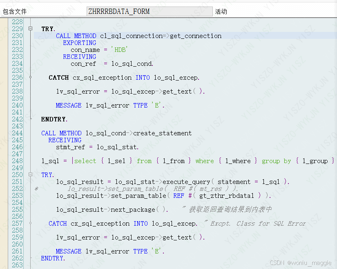The height and width of the screenshot is (269, 337).
Task: Click the 包含文件 label
Action: pos(15,11)
